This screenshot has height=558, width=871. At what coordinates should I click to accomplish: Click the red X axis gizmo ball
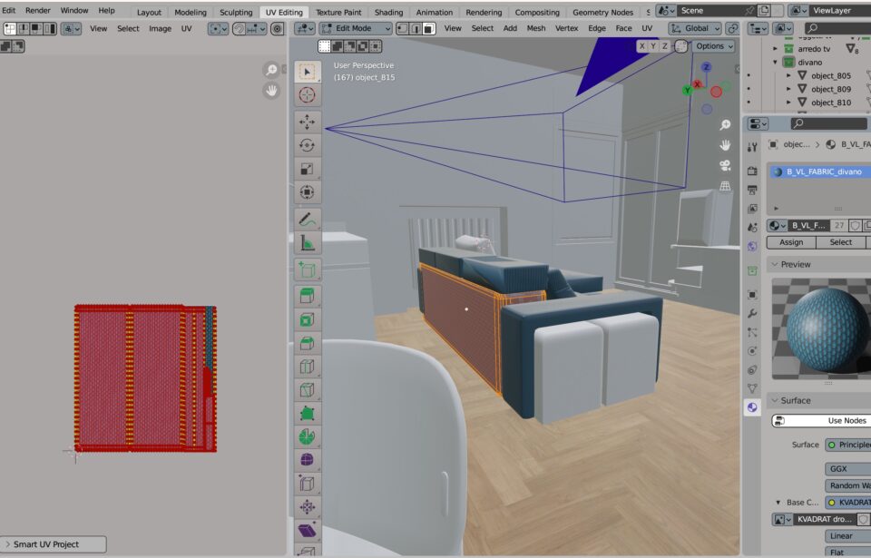tap(716, 91)
